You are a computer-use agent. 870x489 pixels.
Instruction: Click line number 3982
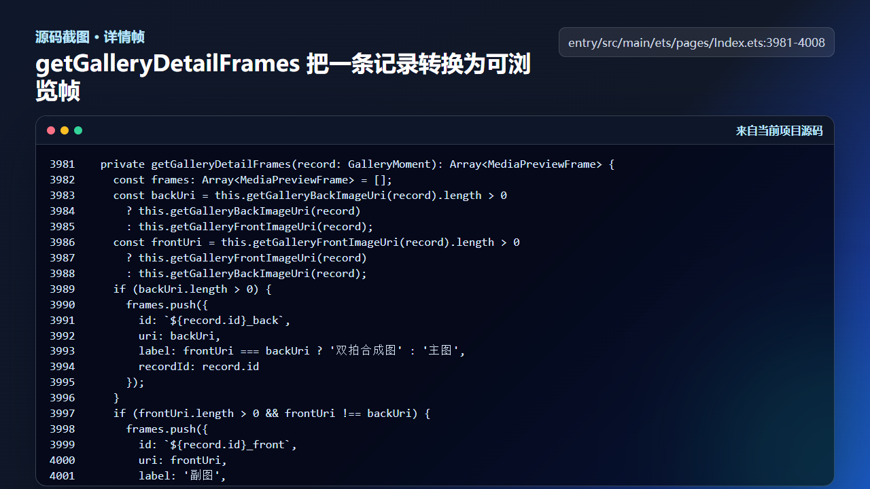pyautogui.click(x=63, y=180)
